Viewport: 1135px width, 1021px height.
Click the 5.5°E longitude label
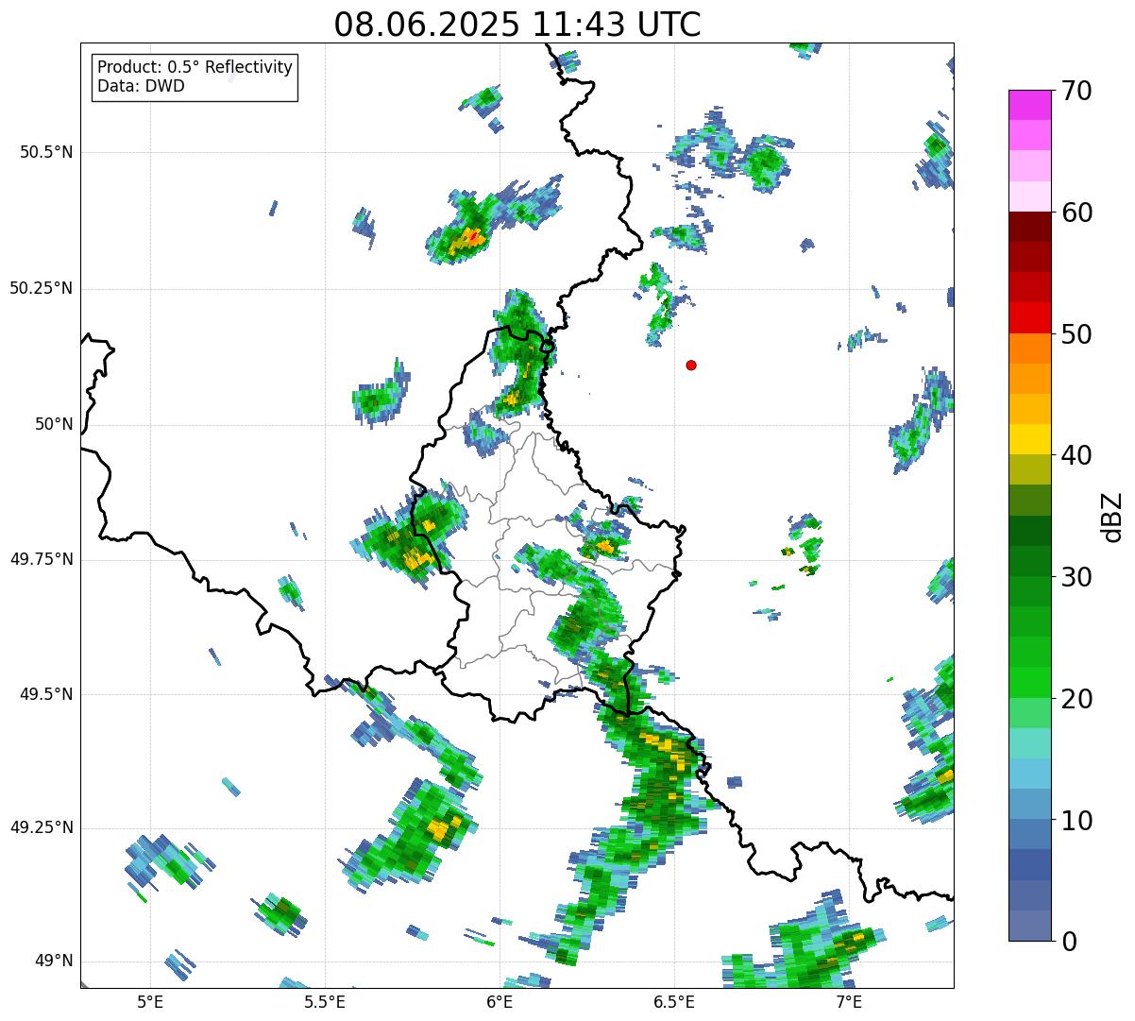(324, 1002)
